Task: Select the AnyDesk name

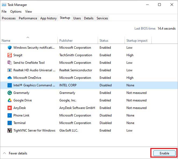Action: point(20,108)
